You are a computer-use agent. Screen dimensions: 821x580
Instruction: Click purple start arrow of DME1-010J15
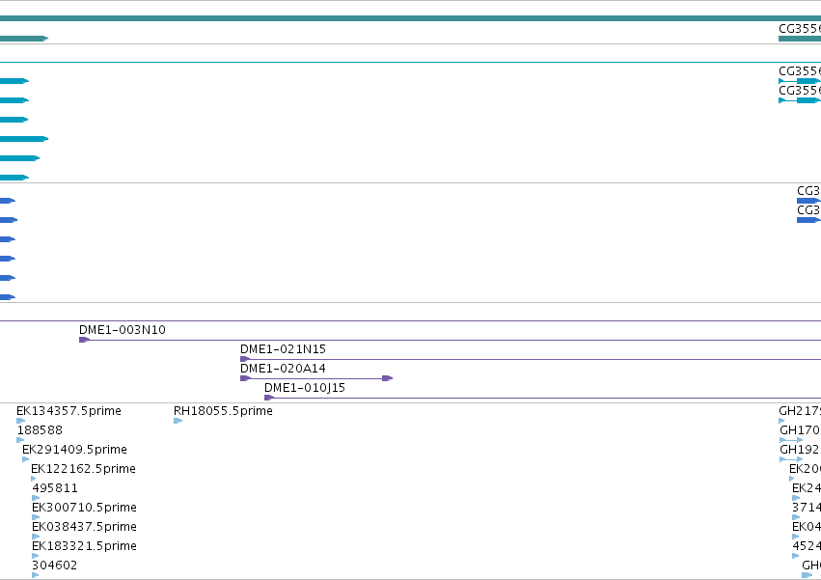tap(269, 398)
